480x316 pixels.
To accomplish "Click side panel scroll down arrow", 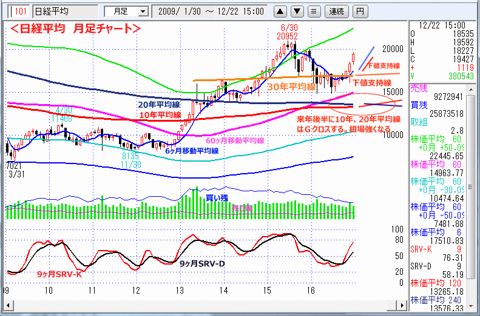I will coord(470,306).
